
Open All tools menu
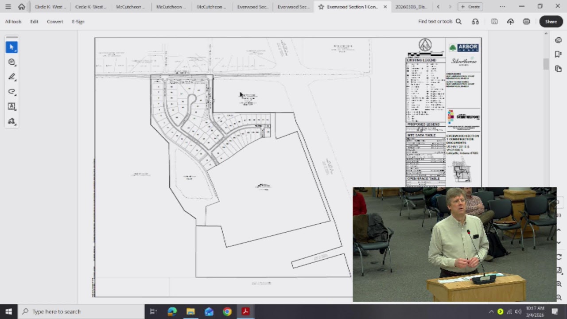[x=13, y=21]
